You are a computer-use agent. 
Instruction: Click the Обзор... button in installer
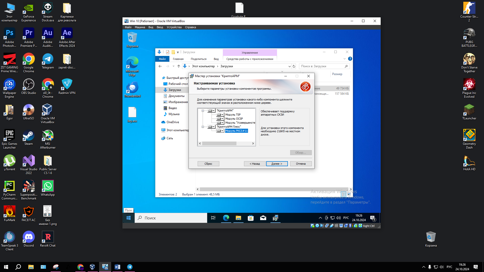[301, 153]
